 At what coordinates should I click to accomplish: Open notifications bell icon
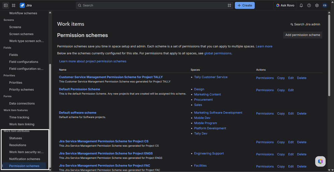click(x=301, y=5)
